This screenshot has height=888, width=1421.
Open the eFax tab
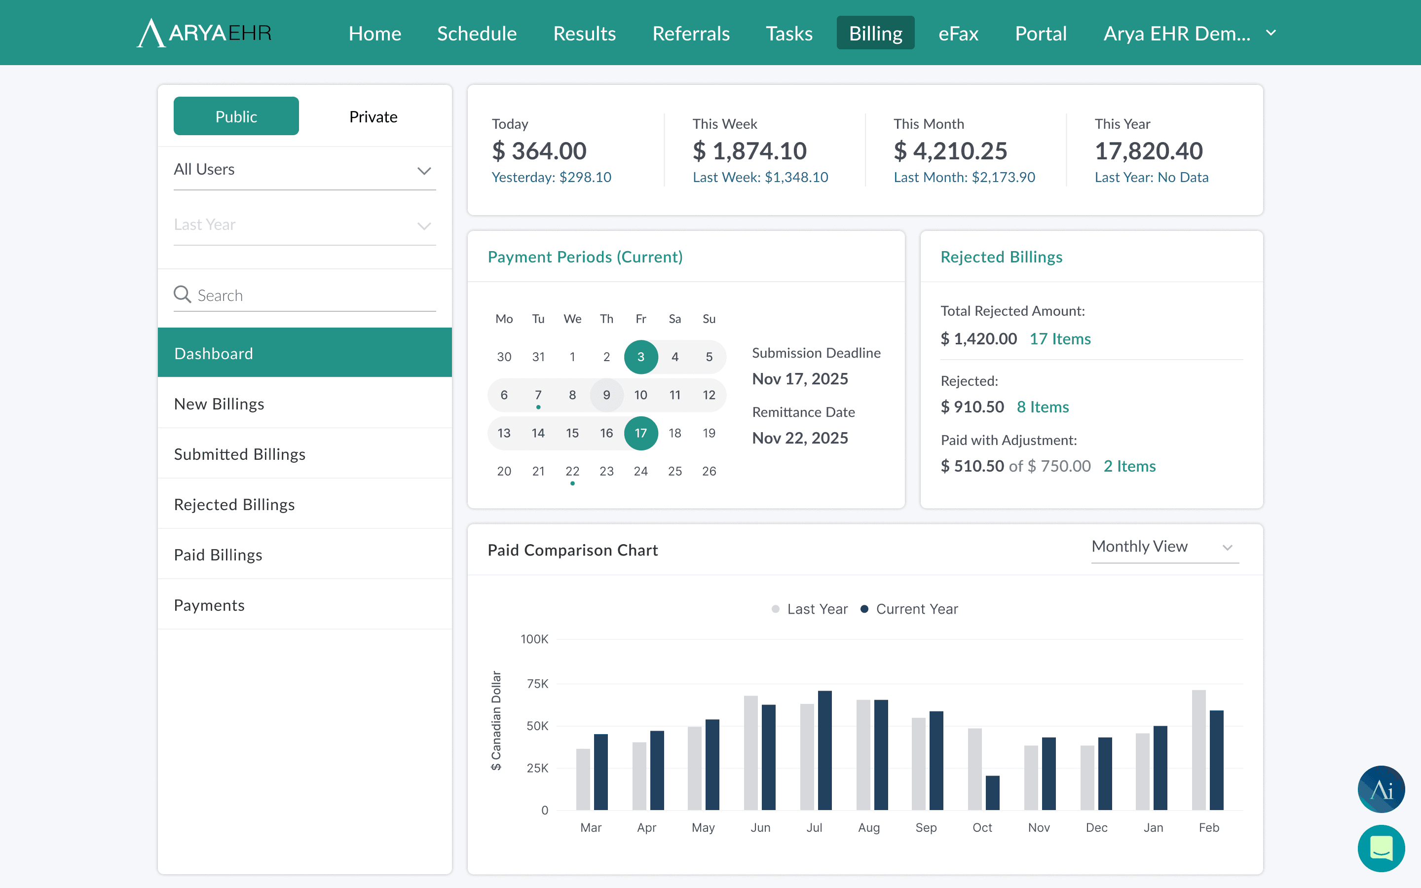958,33
